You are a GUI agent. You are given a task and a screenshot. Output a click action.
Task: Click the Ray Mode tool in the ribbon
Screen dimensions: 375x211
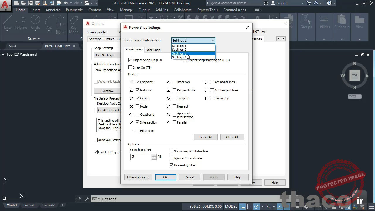click(74, 25)
